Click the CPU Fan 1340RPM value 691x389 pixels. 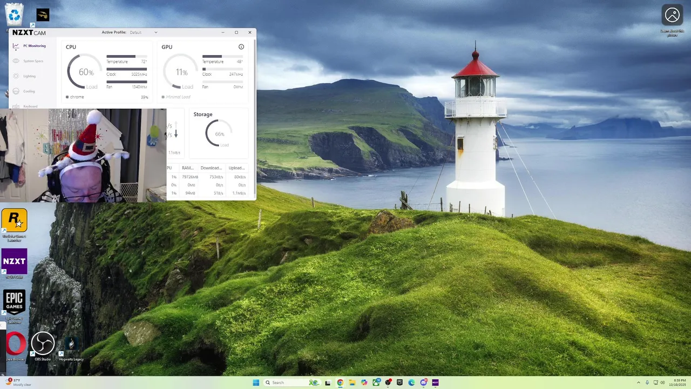point(140,86)
